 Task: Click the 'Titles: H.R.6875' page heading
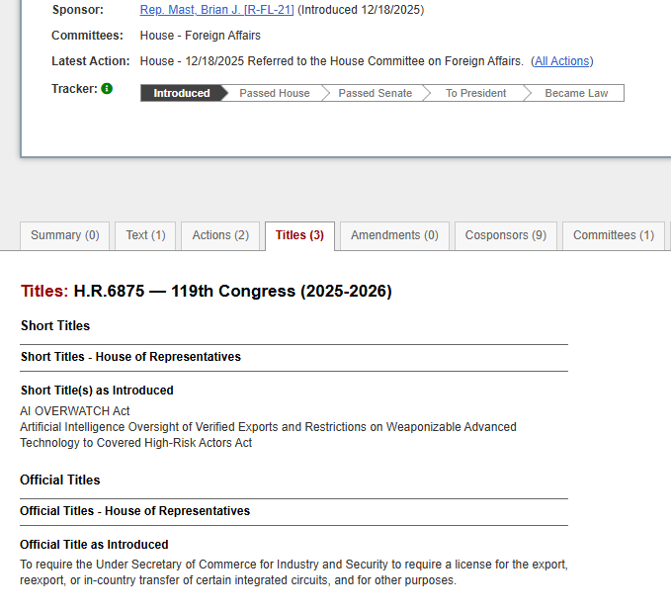(x=207, y=291)
